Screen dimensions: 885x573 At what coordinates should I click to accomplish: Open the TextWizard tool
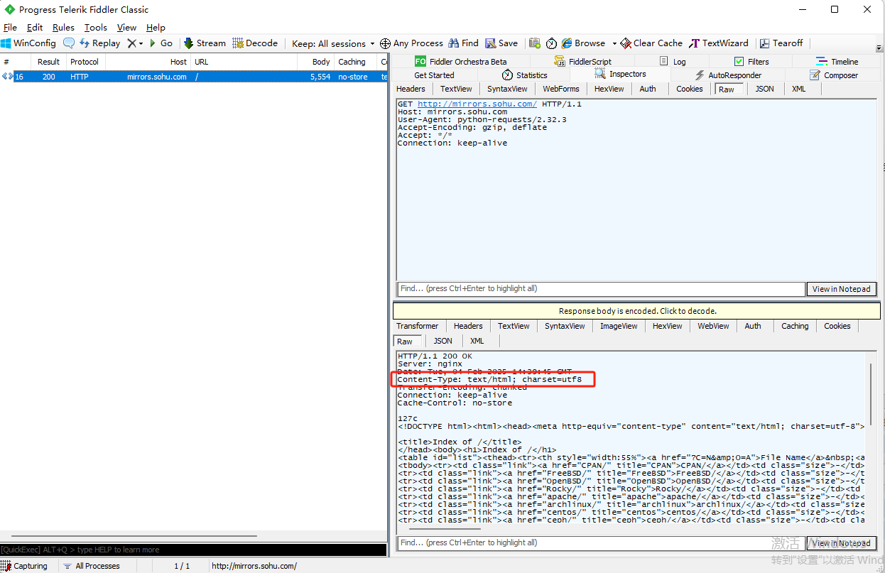(x=720, y=43)
